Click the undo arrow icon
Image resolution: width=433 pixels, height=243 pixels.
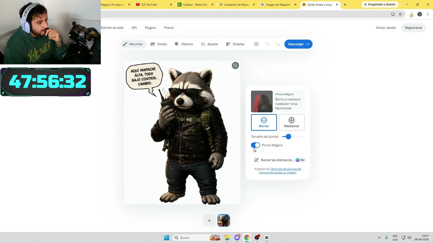(x=267, y=44)
